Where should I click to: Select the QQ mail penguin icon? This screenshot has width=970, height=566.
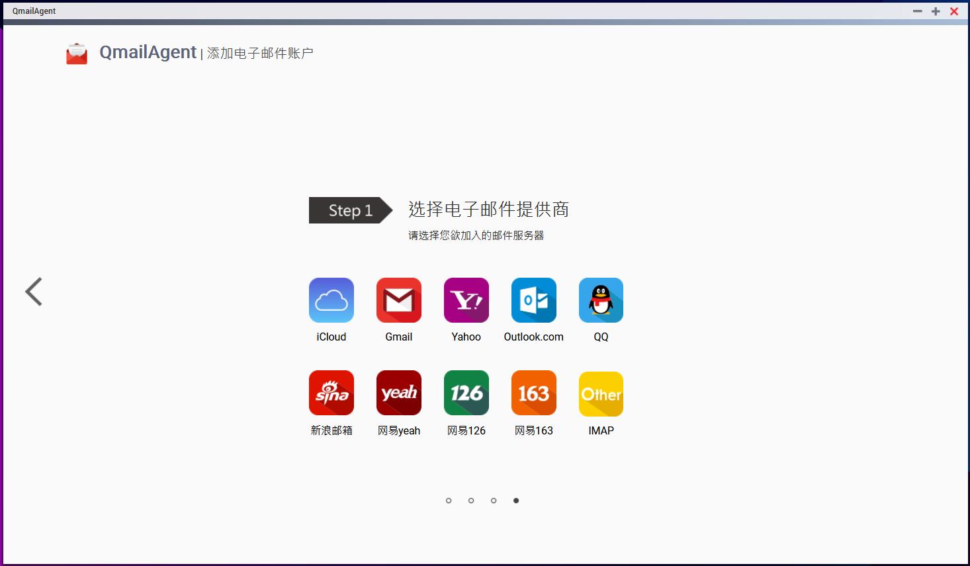click(601, 300)
